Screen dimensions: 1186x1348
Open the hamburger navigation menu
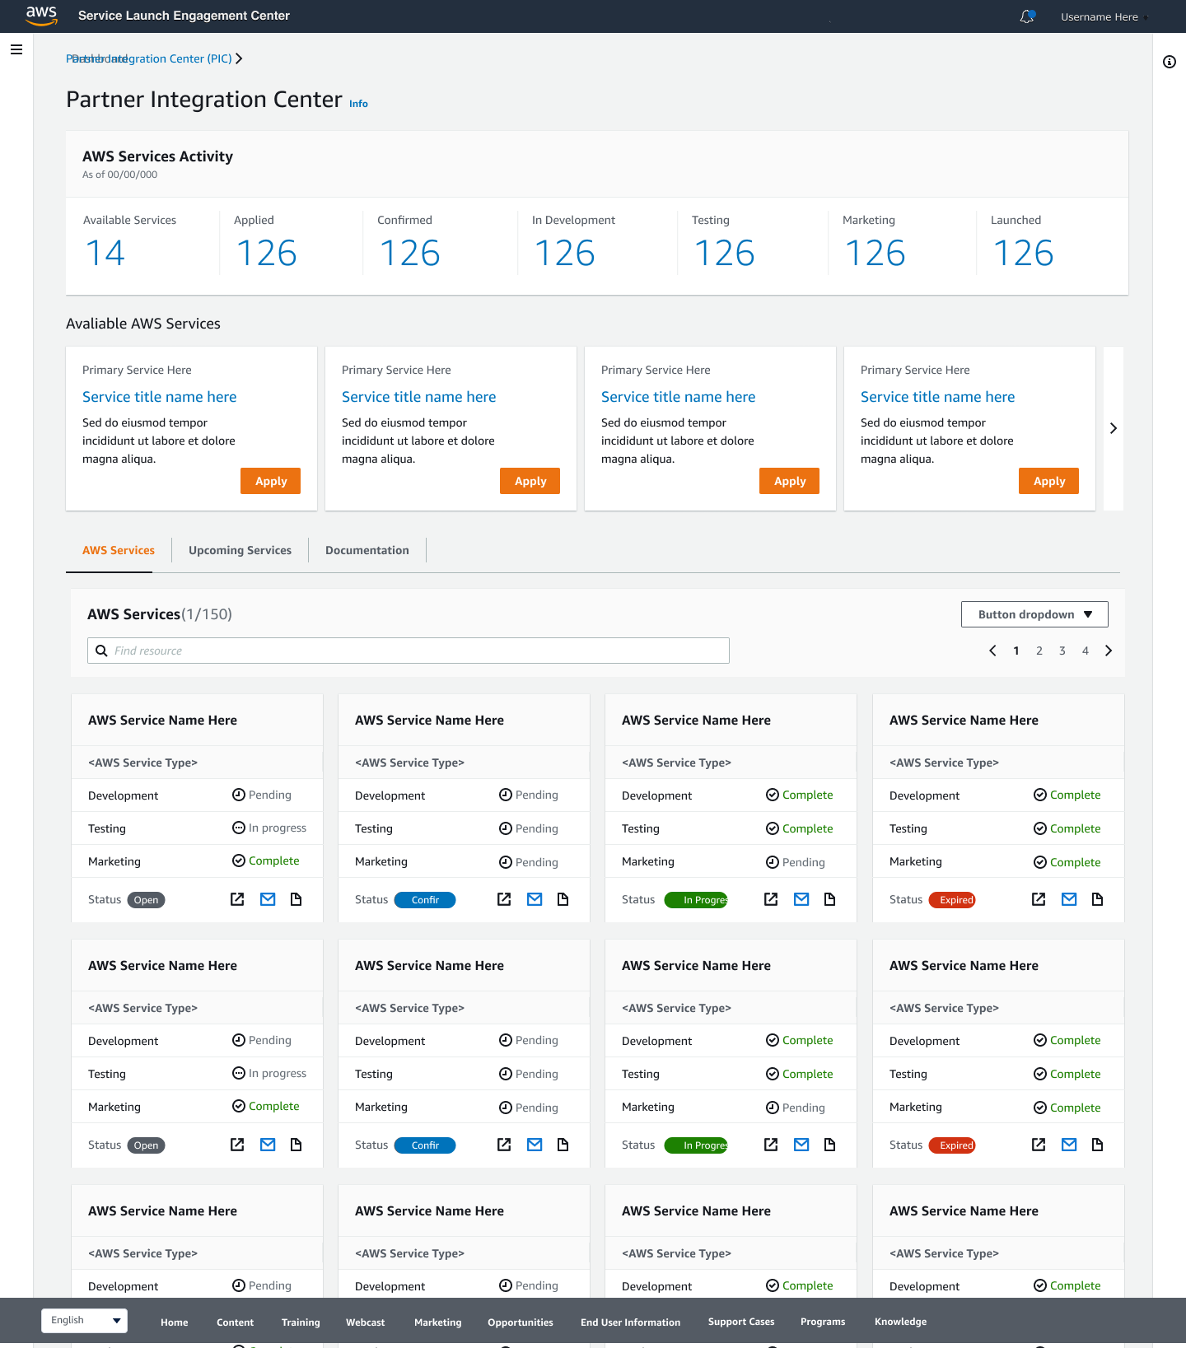(16, 49)
